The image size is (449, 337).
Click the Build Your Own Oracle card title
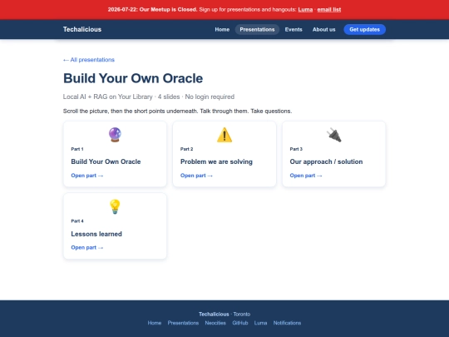click(x=106, y=161)
